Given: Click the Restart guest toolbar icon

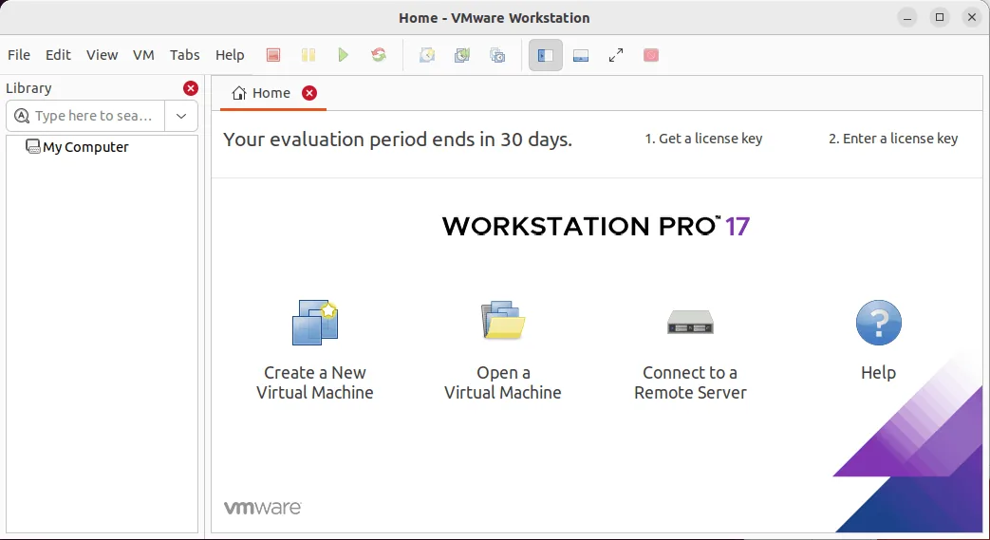Looking at the screenshot, I should (379, 56).
